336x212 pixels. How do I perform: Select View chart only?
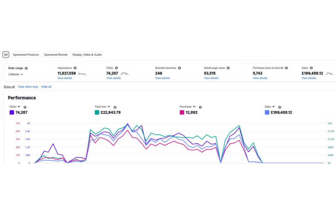28,87
